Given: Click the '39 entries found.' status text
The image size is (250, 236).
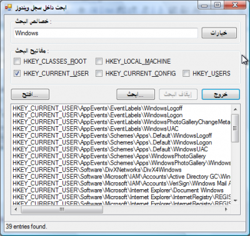Looking at the screenshot, I should [x=26, y=227].
